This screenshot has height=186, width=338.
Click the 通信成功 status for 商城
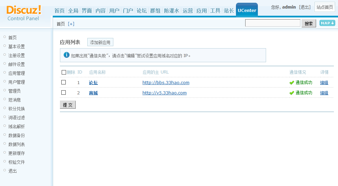[304, 93]
